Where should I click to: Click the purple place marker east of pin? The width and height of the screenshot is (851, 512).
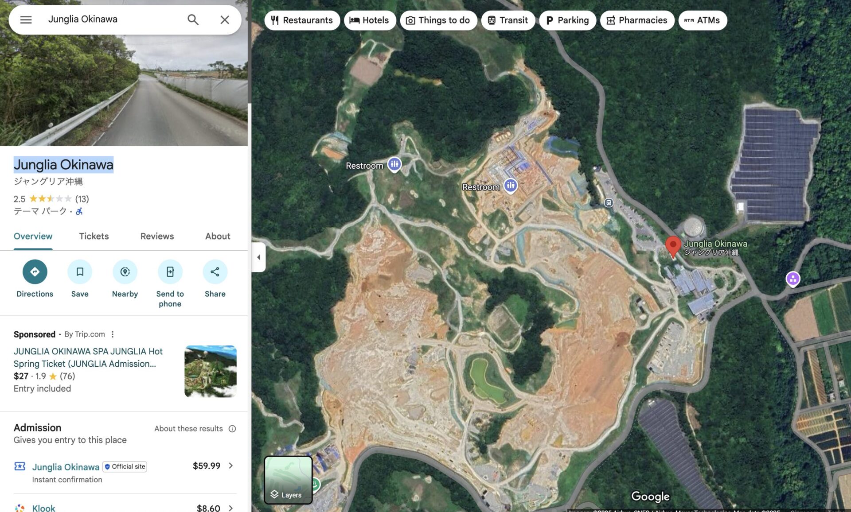(793, 279)
